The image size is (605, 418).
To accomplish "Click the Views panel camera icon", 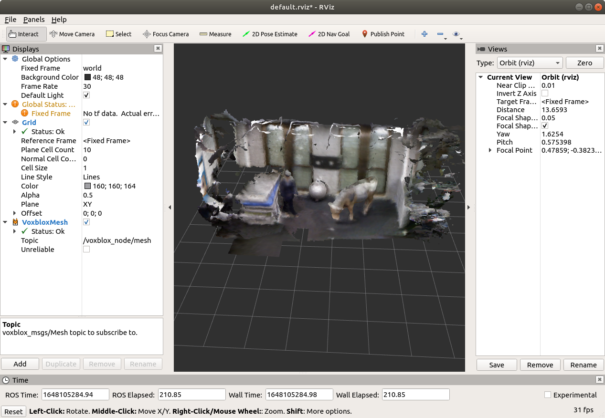I will pyautogui.click(x=481, y=49).
